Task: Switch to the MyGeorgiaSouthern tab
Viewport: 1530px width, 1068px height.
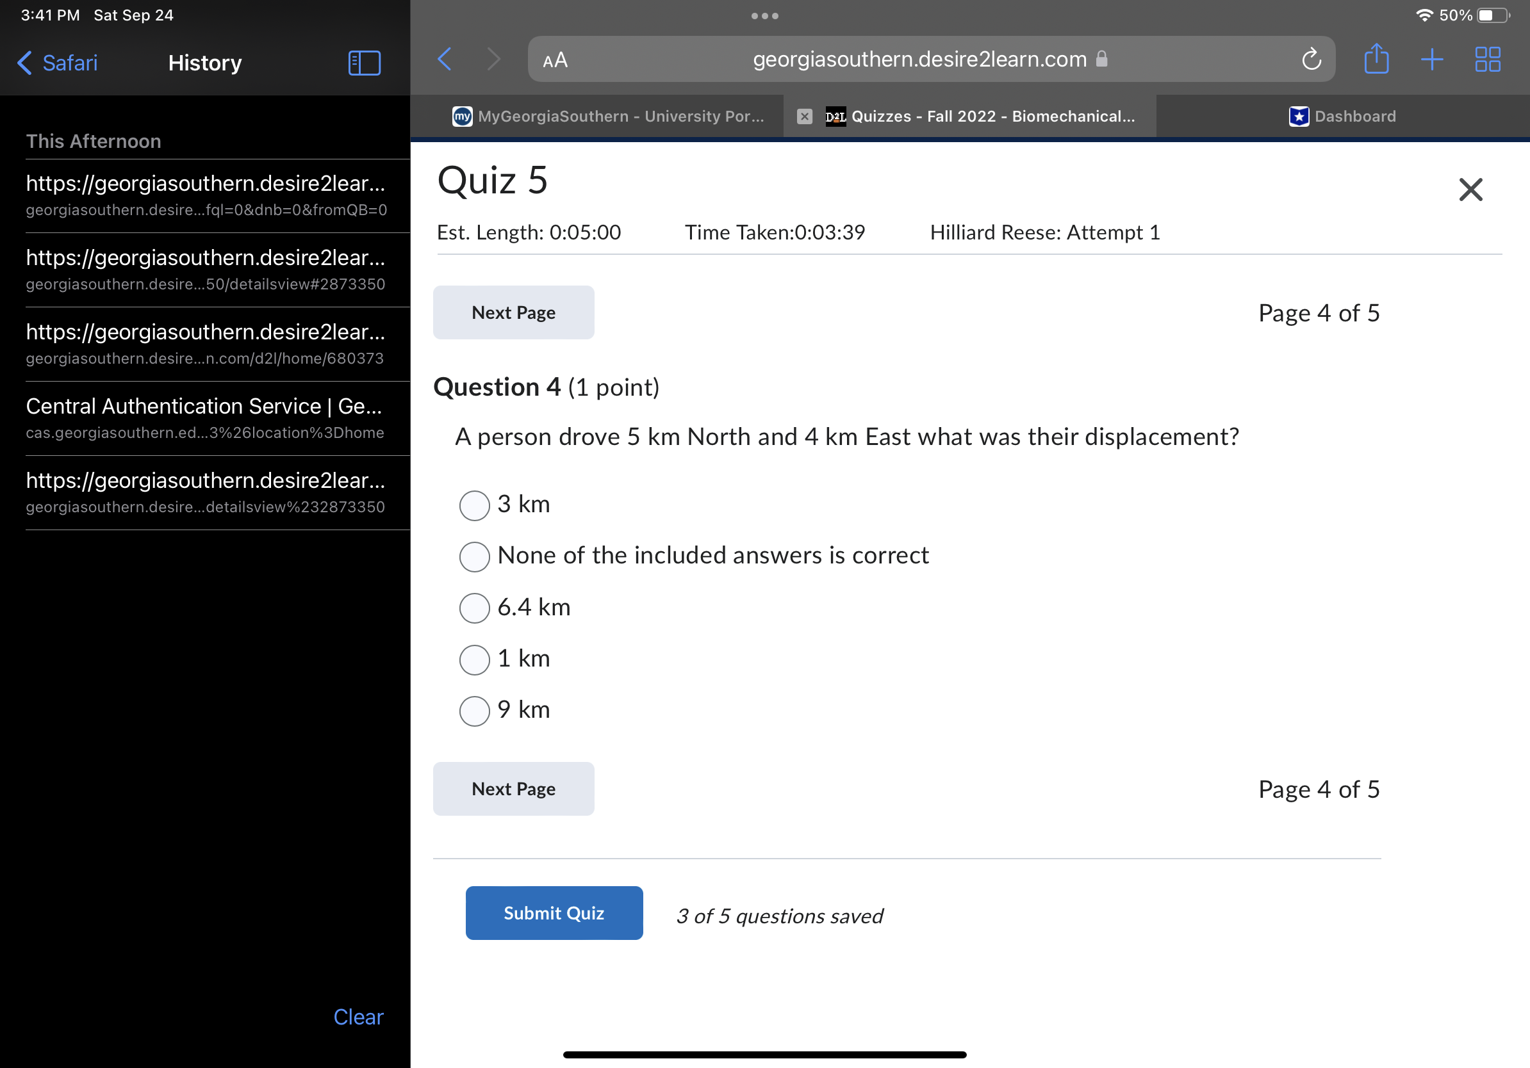Action: click(609, 117)
